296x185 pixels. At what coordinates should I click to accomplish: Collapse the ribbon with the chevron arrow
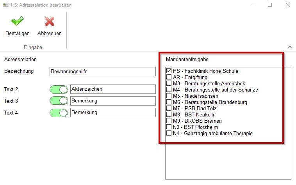(290, 47)
